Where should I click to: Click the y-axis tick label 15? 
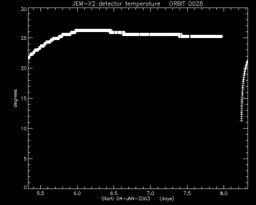[x=24, y=98]
